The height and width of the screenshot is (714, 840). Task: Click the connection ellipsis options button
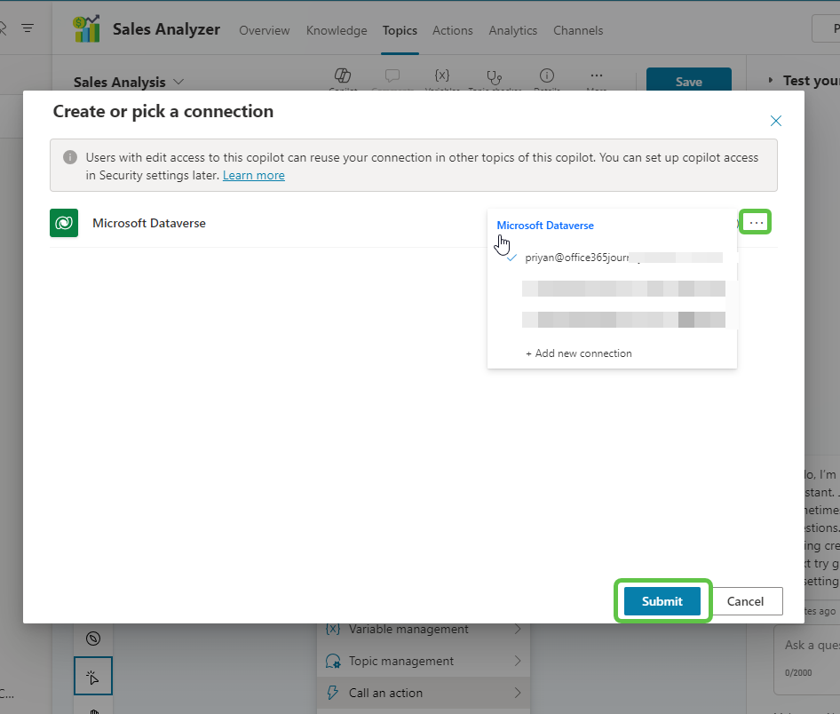coord(757,223)
